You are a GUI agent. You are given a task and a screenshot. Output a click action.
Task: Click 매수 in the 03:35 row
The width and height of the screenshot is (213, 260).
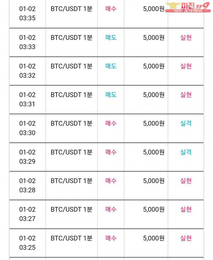coord(111,9)
